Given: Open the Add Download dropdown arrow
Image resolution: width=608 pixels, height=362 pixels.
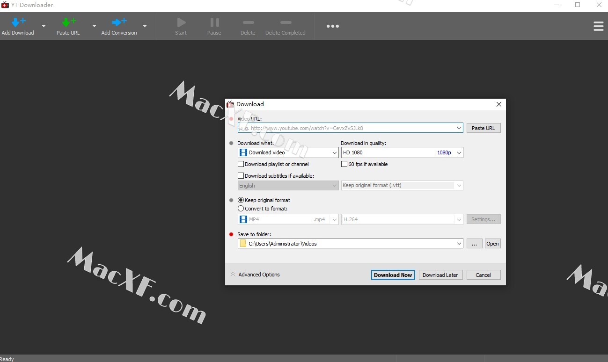Looking at the screenshot, I should tap(44, 26).
